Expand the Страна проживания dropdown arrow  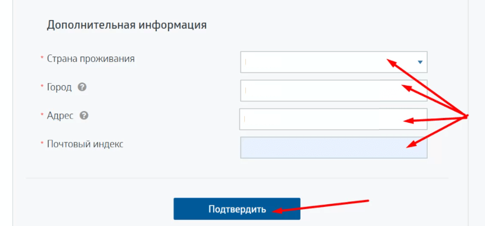coord(420,62)
